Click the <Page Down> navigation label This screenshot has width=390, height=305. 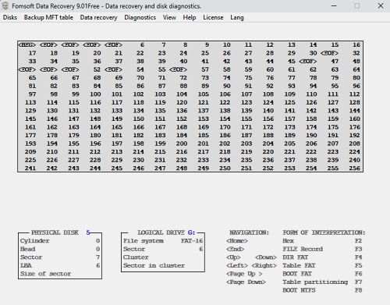point(246,282)
